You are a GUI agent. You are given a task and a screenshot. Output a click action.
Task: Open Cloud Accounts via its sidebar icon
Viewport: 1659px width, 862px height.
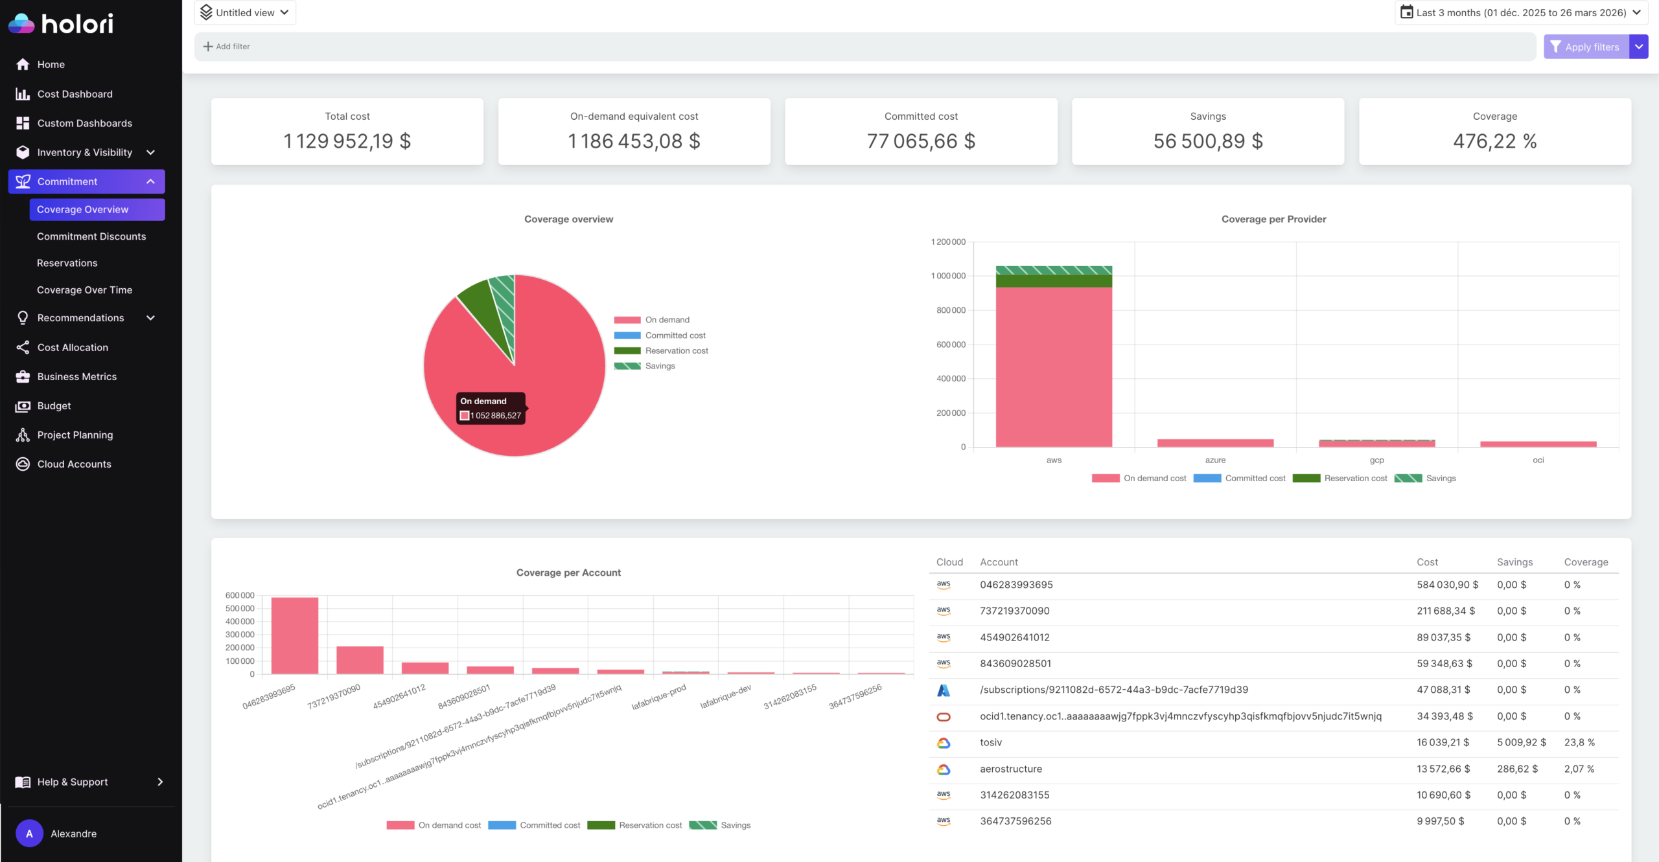pos(23,464)
